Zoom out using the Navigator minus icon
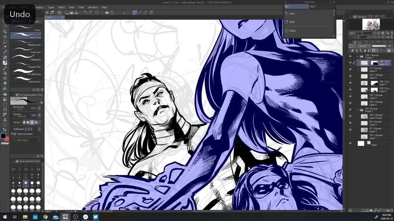The height and width of the screenshot is (221, 394). pyautogui.click(x=375, y=33)
